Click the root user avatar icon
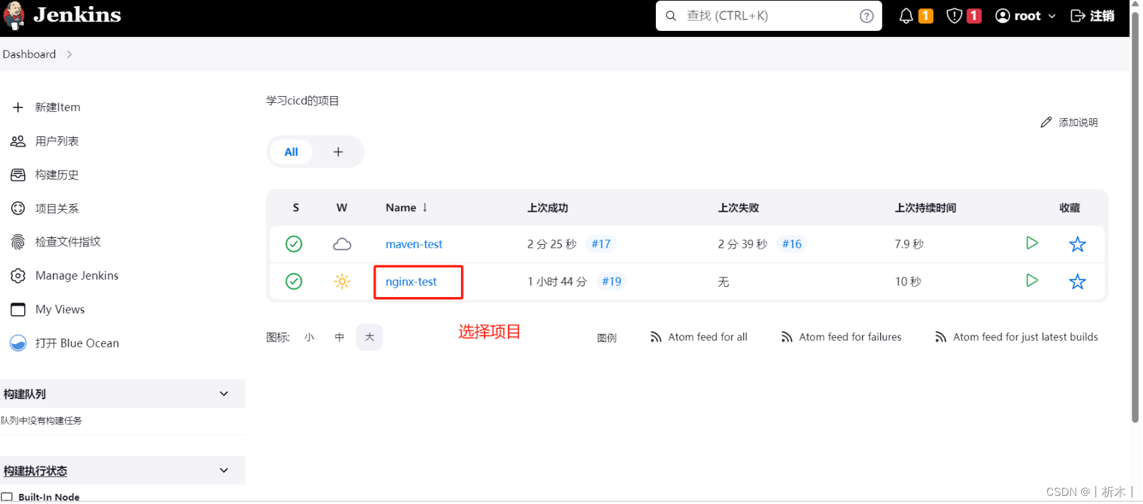The height and width of the screenshot is (504, 1143). [x=1003, y=16]
